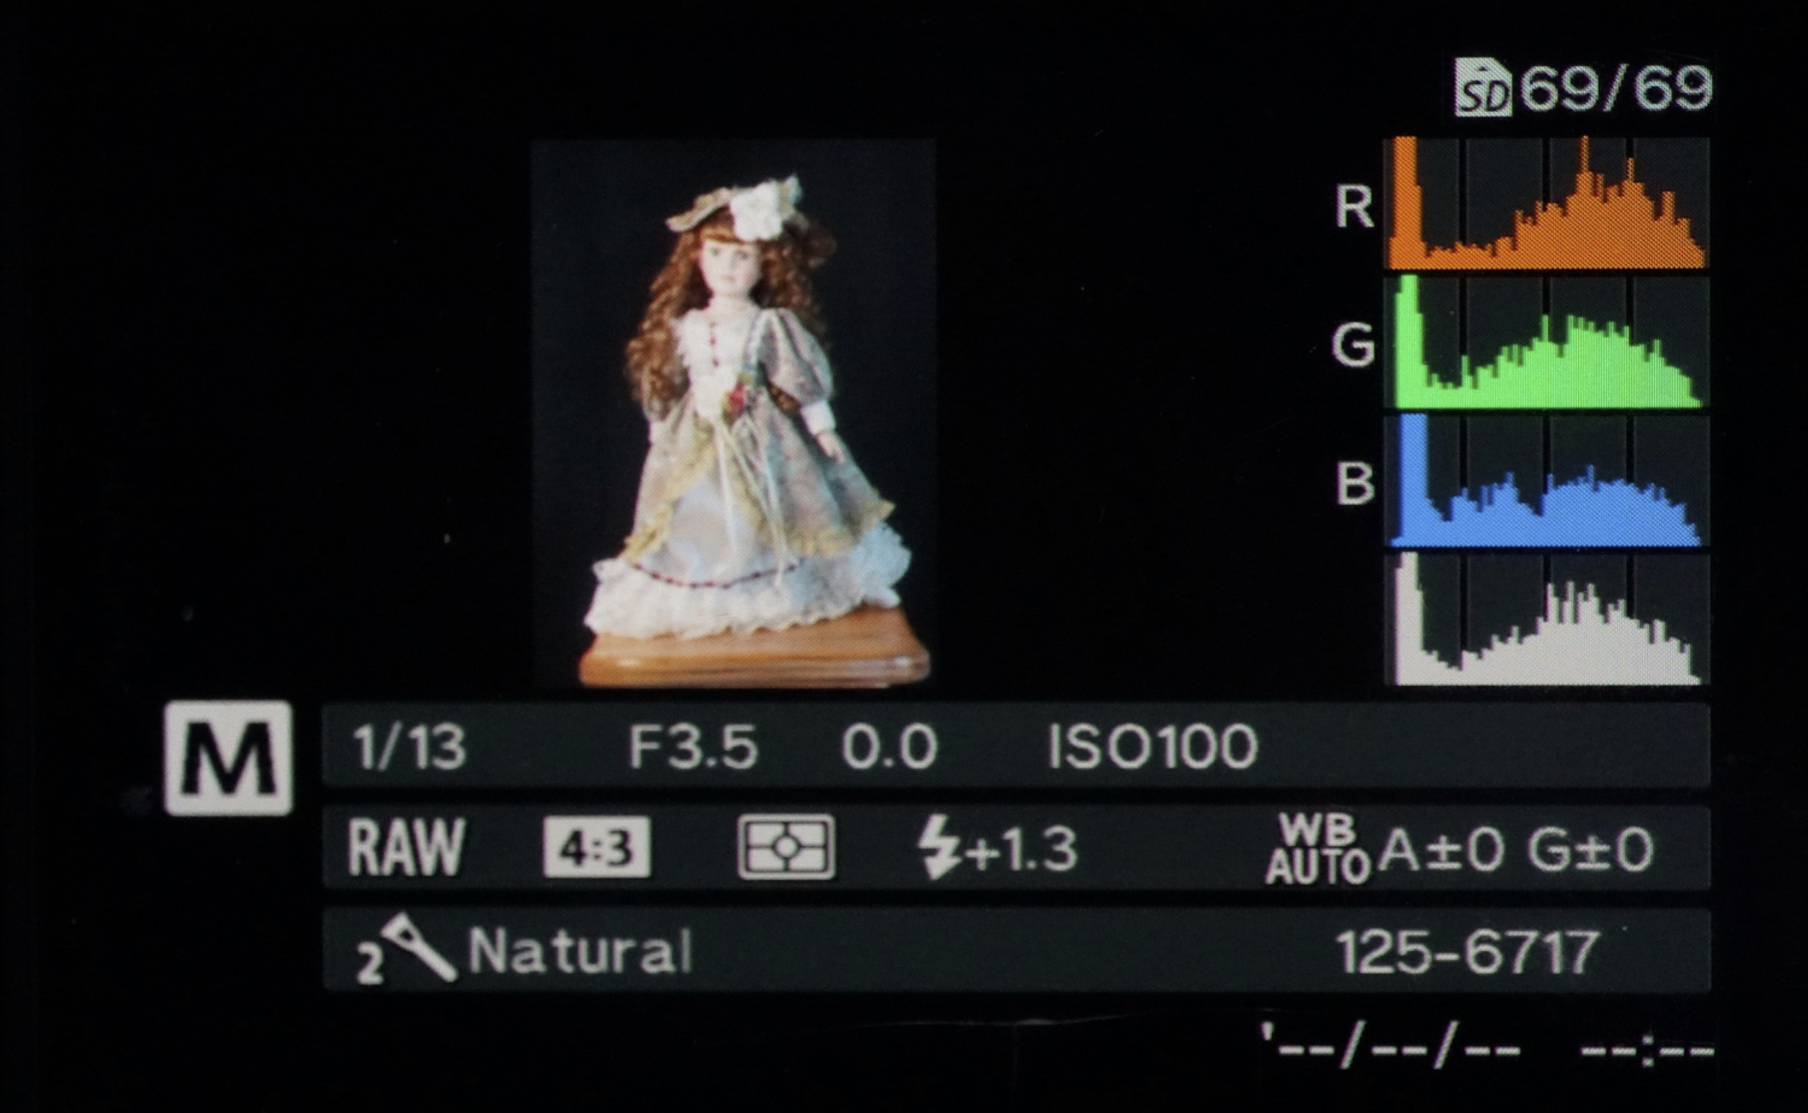Image resolution: width=1808 pixels, height=1113 pixels.
Task: Tap the ISO100 sensitivity value
Action: [1152, 747]
